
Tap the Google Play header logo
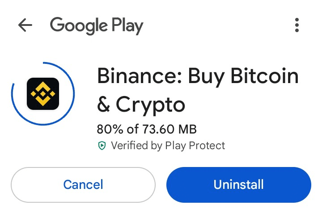(97, 25)
